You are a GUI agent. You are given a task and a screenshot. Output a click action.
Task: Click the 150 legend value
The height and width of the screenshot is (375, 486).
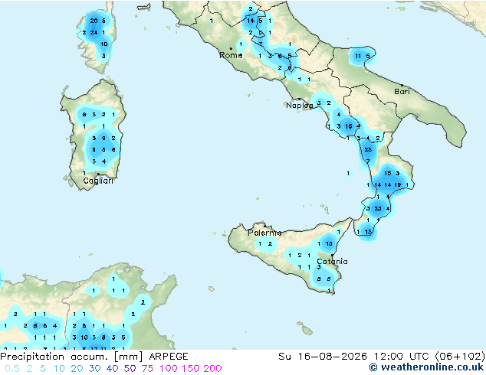[x=191, y=369]
